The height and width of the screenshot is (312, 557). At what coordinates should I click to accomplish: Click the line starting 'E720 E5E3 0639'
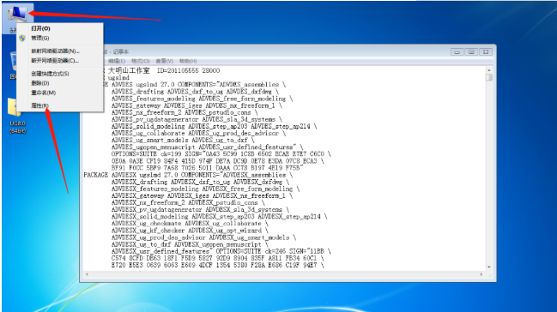(217, 265)
